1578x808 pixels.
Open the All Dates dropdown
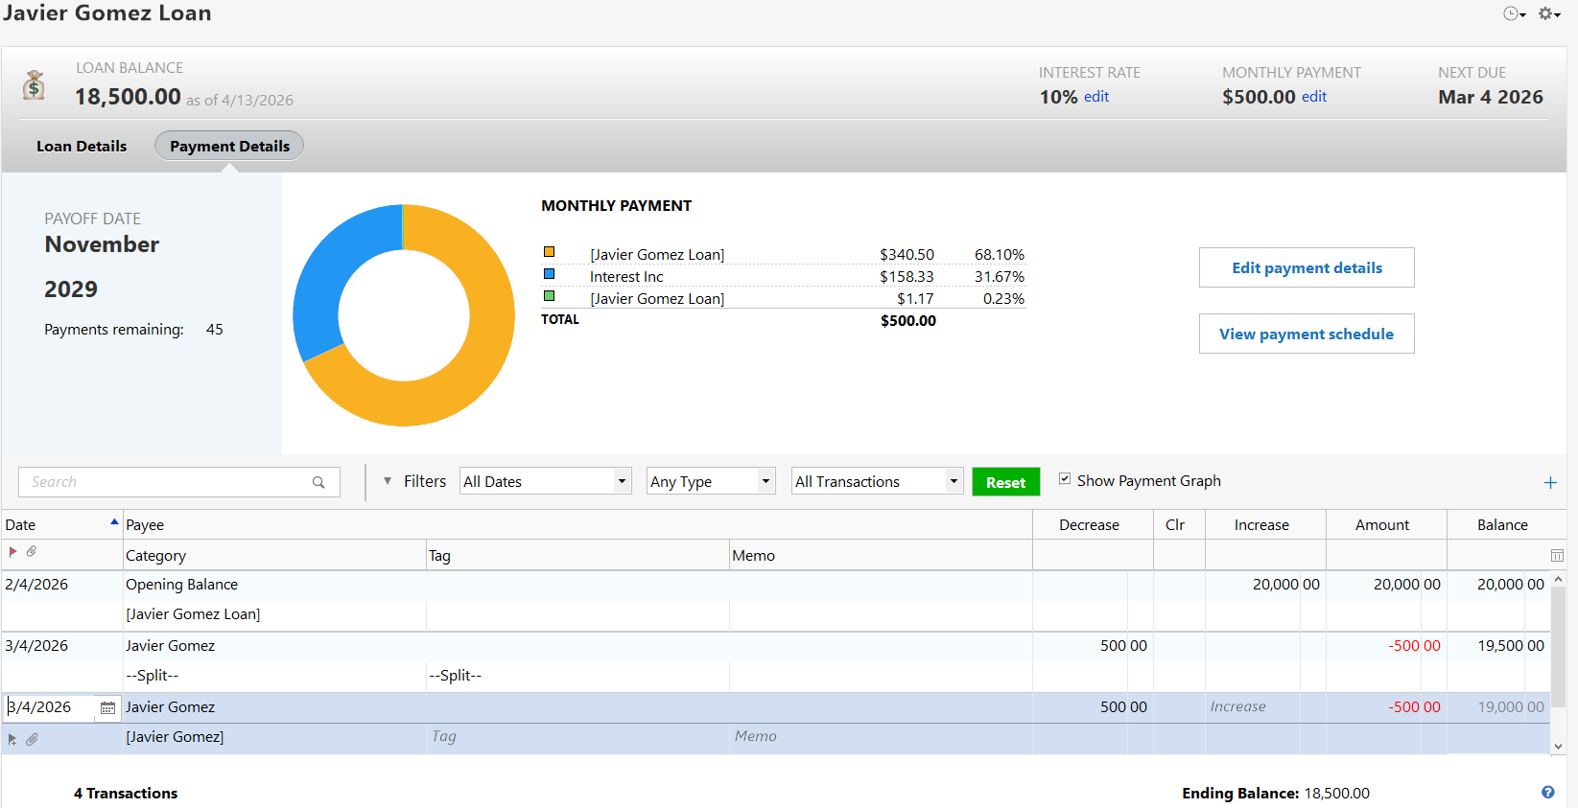(546, 481)
